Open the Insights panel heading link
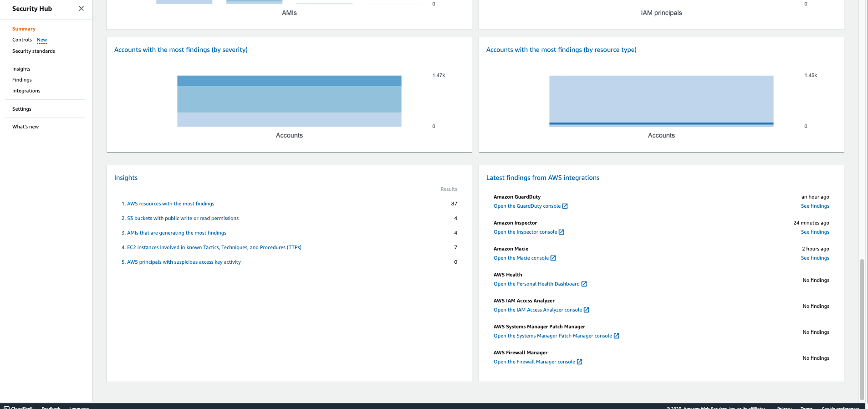This screenshot has width=868, height=409. click(126, 178)
